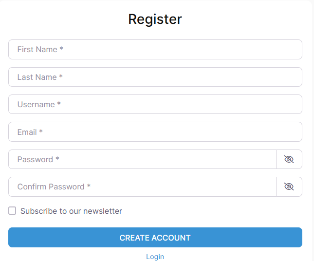Image resolution: width=314 pixels, height=261 pixels.
Task: Toggle visibility of the Confirm Password entry
Action: [x=289, y=186]
